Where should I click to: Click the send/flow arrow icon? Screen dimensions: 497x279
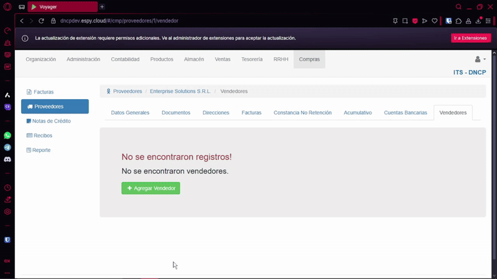(424, 21)
